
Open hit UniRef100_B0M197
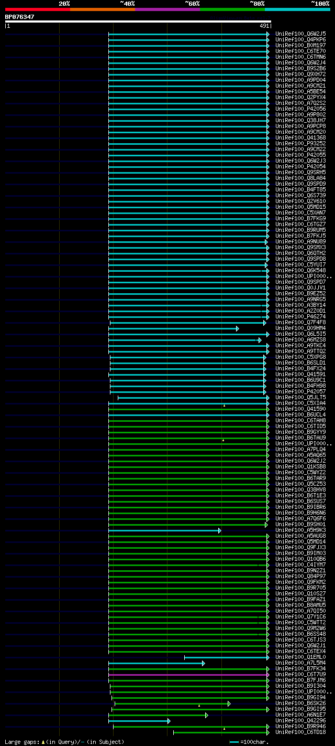click(x=300, y=45)
